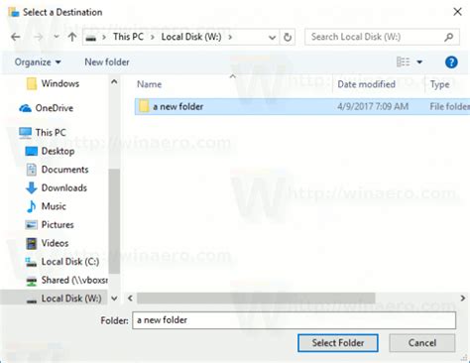Click the horizontal scrollbar right arrow

(463, 299)
